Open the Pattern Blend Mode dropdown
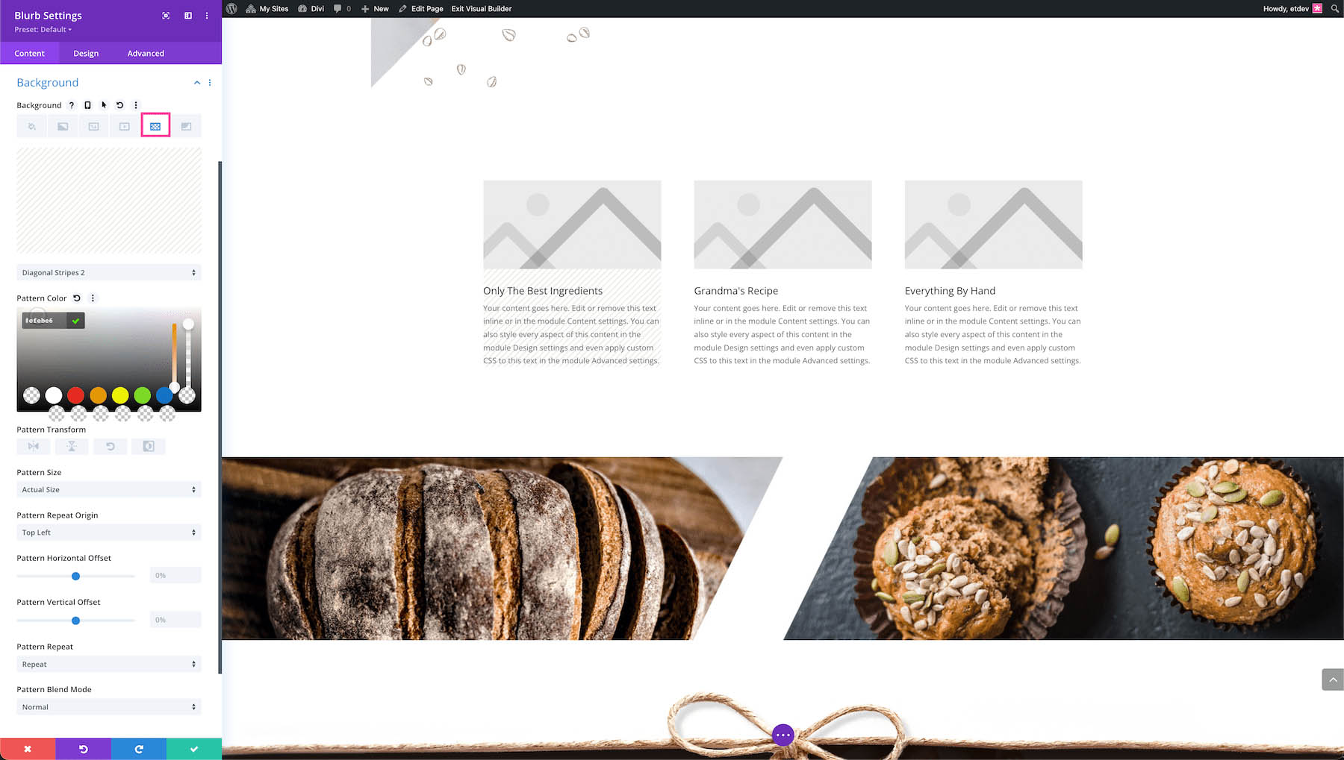Screen dimensions: 1344x760 tap(109, 707)
